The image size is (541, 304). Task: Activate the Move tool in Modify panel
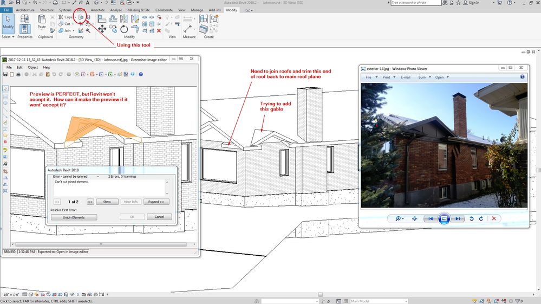pos(102,29)
